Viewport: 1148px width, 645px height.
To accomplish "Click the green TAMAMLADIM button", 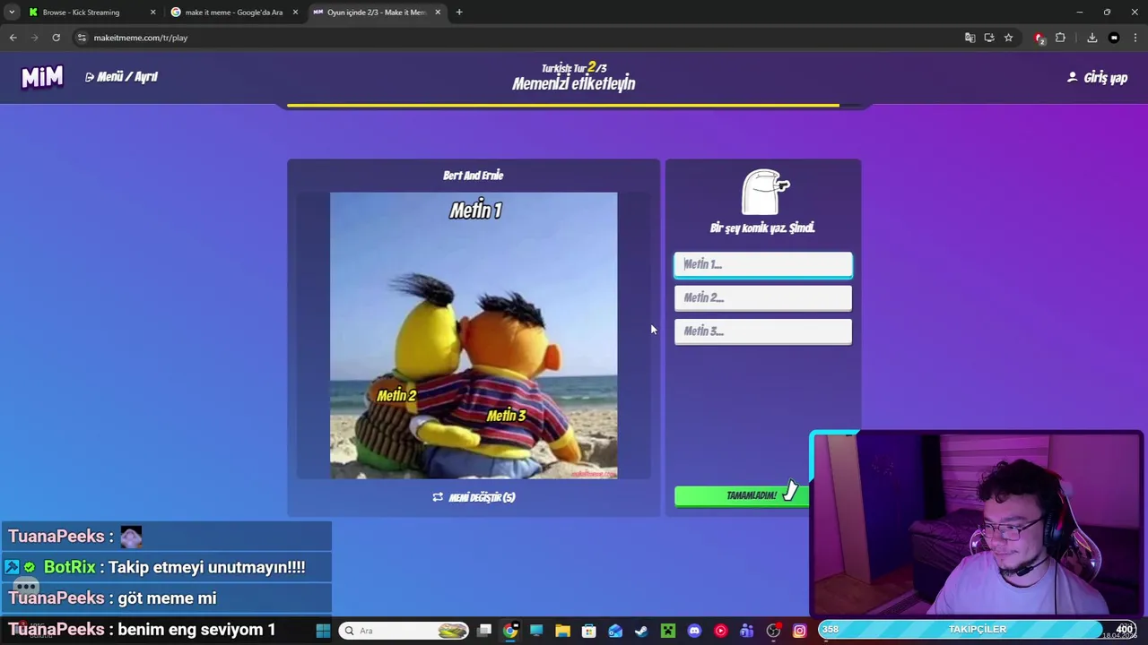I will (742, 495).
